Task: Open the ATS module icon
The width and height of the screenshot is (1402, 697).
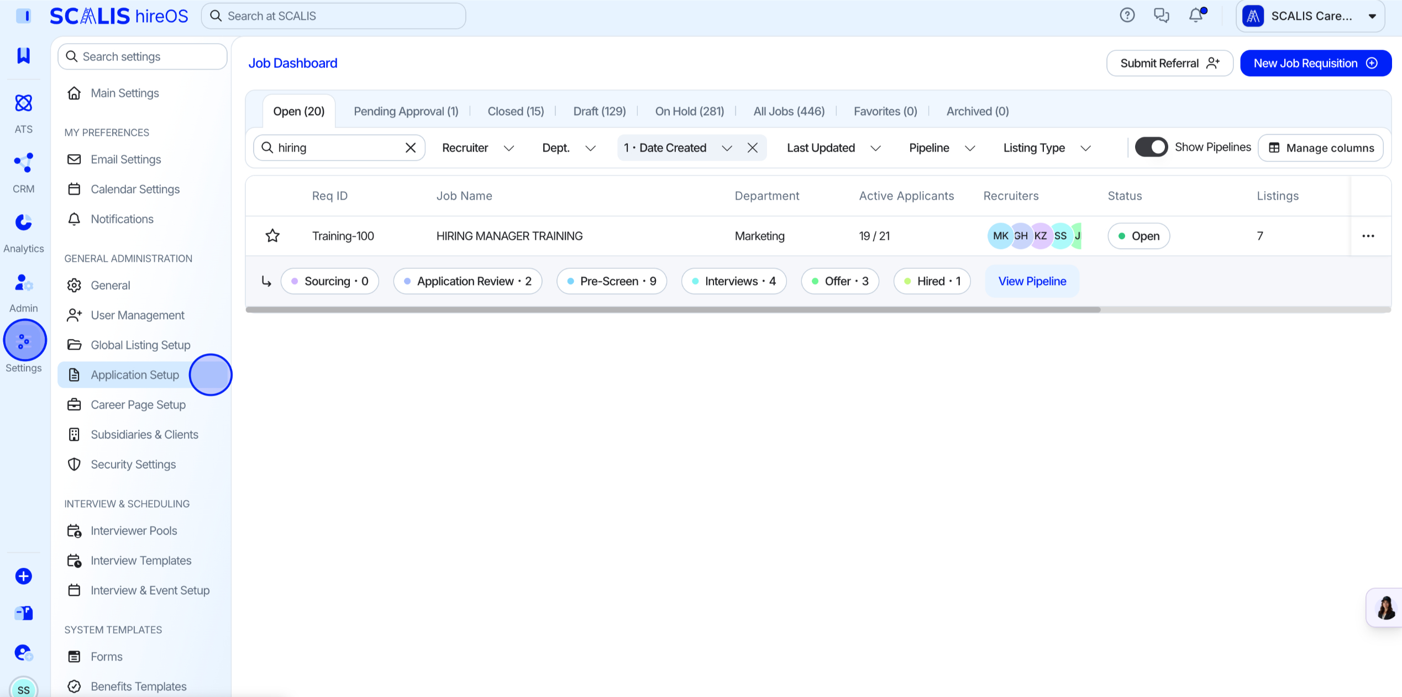Action: point(23,103)
